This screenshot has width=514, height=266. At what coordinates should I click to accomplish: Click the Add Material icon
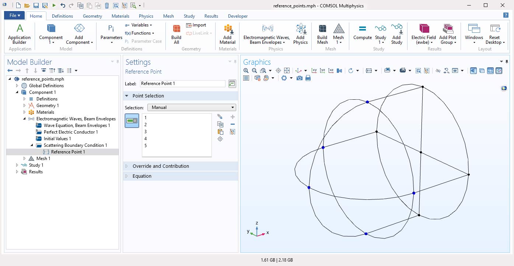[x=227, y=34]
